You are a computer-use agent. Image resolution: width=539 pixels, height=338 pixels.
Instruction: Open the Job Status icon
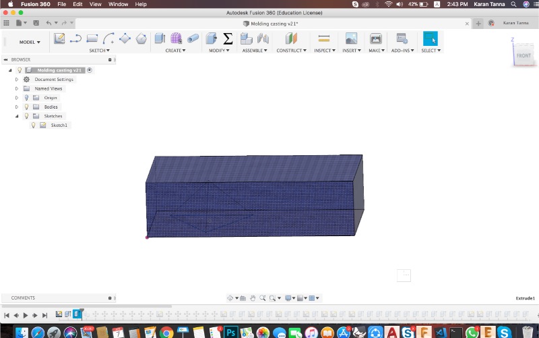pyautogui.click(x=491, y=23)
